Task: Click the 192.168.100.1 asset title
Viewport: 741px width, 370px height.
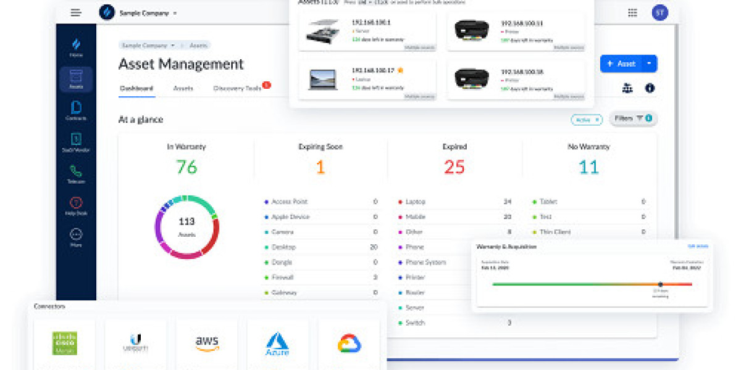Action: 371,22
